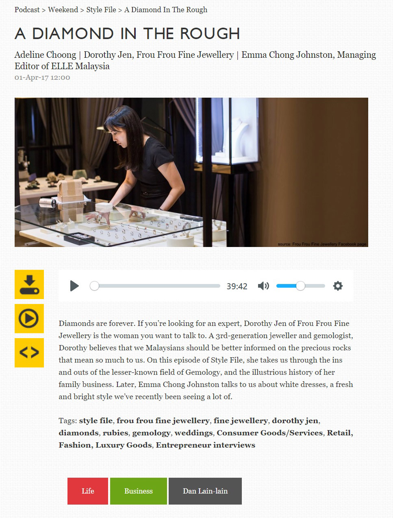Viewport: 393px width, 518px height.
Task: Adjust the volume slider handle
Action: click(300, 286)
